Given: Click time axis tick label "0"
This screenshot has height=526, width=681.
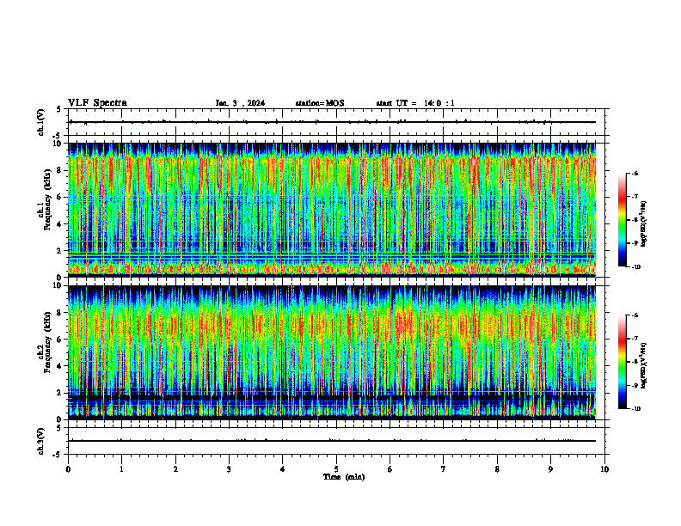Looking at the screenshot, I should coord(68,469).
